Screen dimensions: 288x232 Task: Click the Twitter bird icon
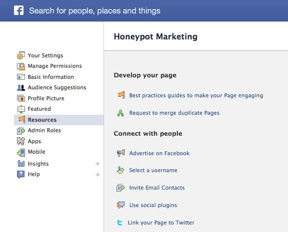tap(120, 223)
